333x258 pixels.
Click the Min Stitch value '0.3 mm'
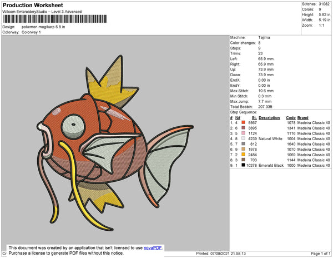point(265,96)
